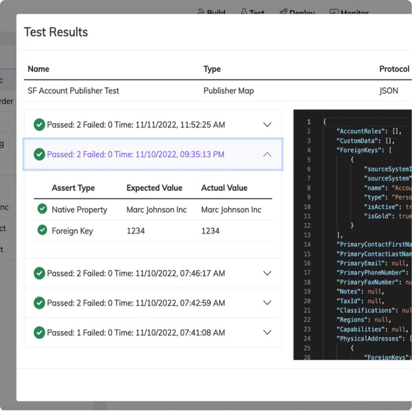This screenshot has height=411, width=412.
Task: Click green check icon on Native Property row
Action: click(x=42, y=209)
